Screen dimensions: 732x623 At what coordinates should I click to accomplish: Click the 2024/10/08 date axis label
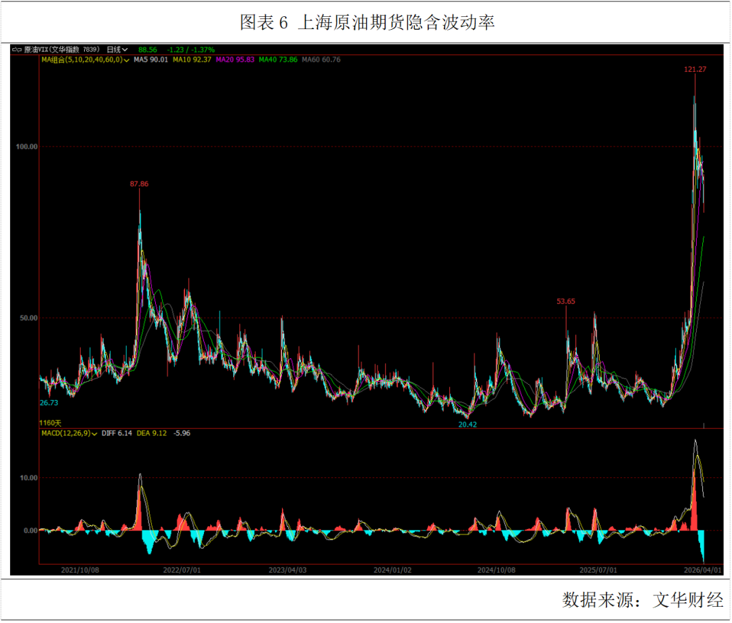496,570
